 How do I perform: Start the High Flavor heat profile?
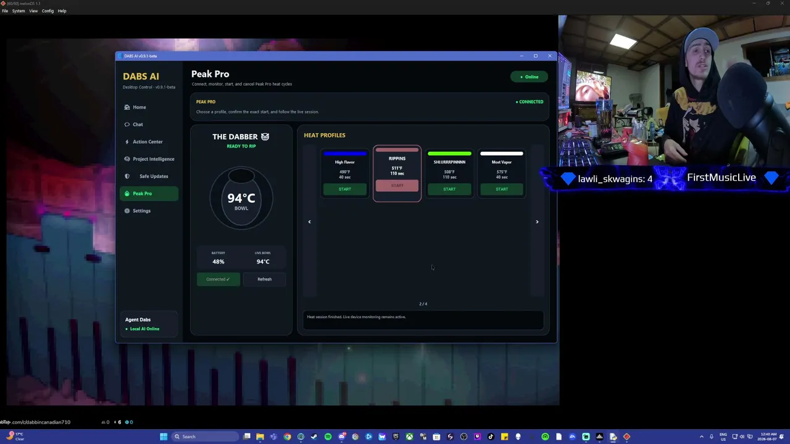[344, 189]
